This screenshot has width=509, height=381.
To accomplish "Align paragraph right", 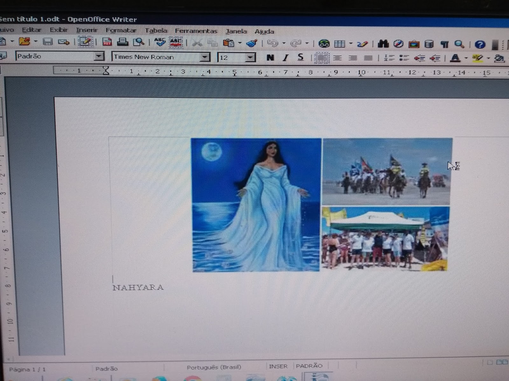I will click(352, 58).
